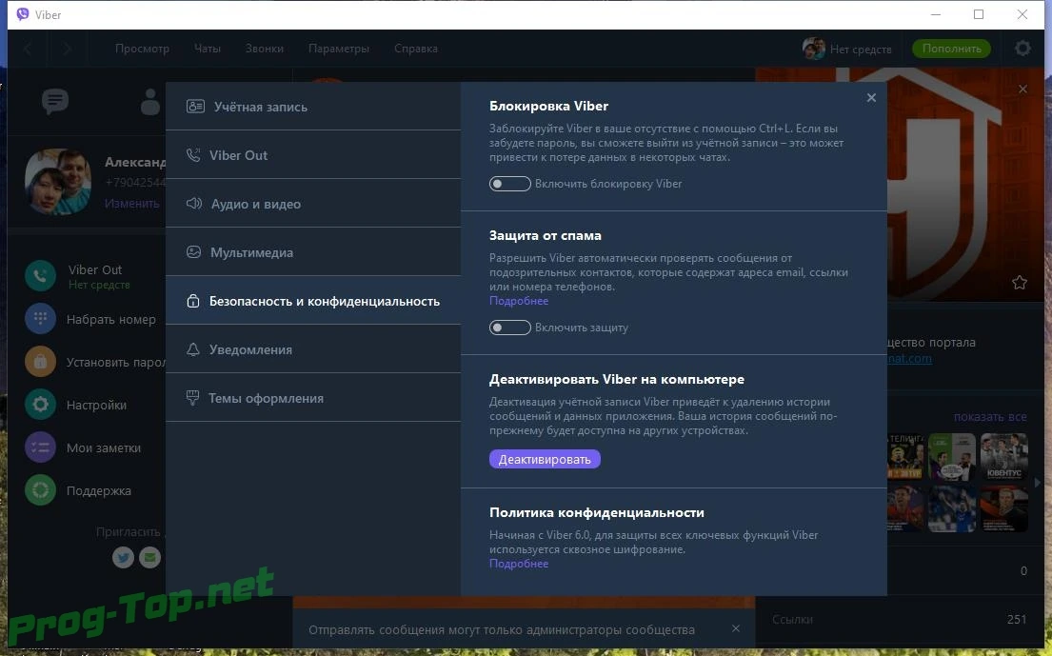The height and width of the screenshot is (656, 1052).
Task: Click the Нет средств balance text
Action: [861, 49]
